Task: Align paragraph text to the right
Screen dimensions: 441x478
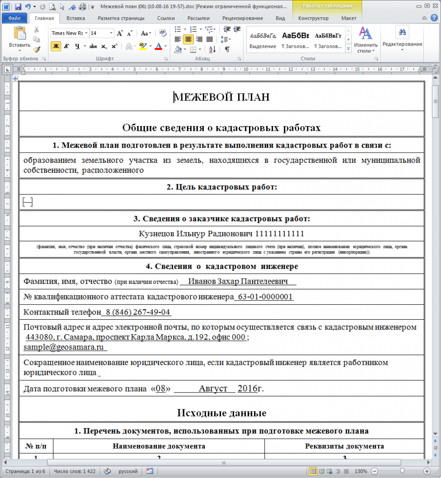Action: pos(199,39)
